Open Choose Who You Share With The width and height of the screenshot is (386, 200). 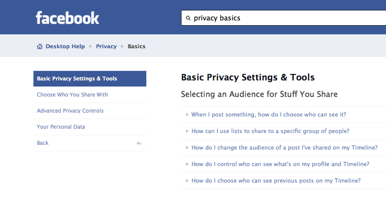90,95
